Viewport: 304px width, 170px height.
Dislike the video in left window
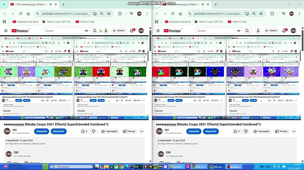tap(93, 131)
